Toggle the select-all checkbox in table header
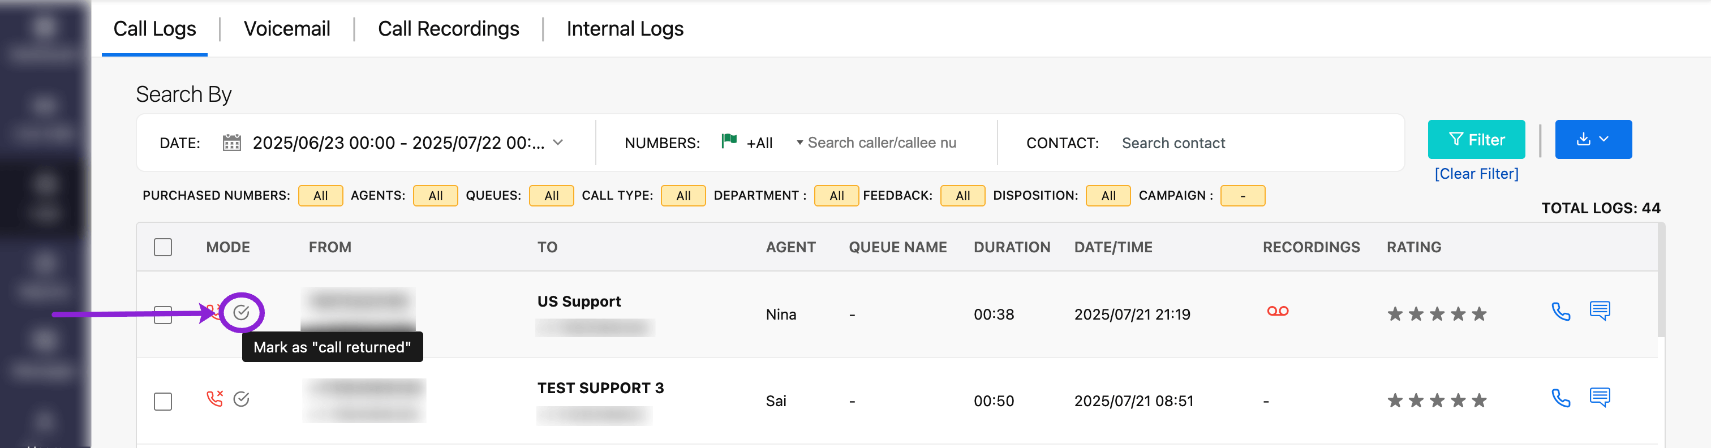The height and width of the screenshot is (448, 1711). click(163, 248)
